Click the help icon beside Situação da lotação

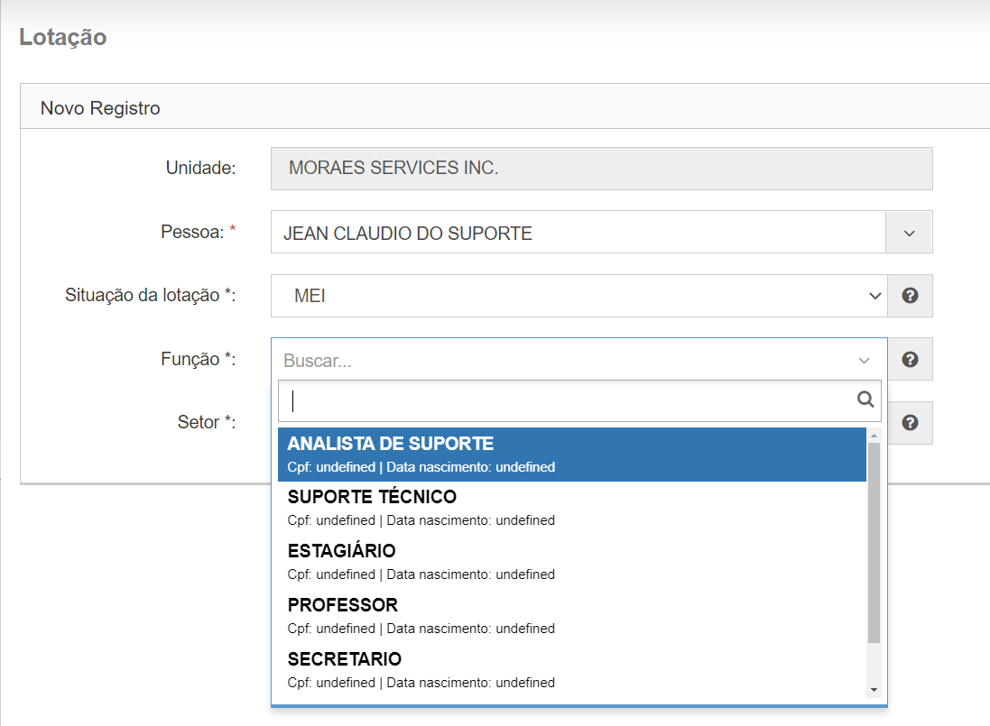click(910, 295)
